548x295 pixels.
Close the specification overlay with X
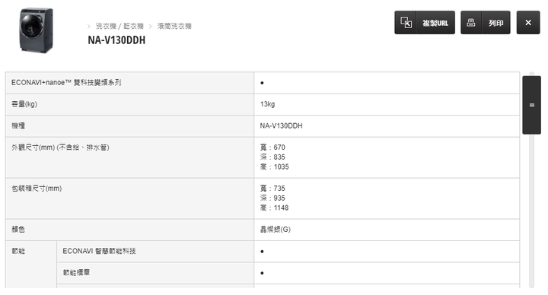(528, 22)
